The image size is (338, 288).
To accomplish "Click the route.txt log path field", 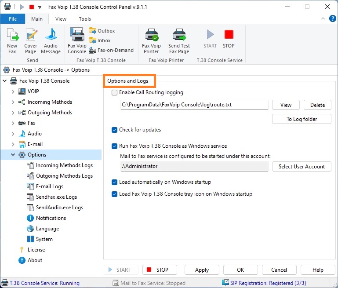I will pos(194,105).
